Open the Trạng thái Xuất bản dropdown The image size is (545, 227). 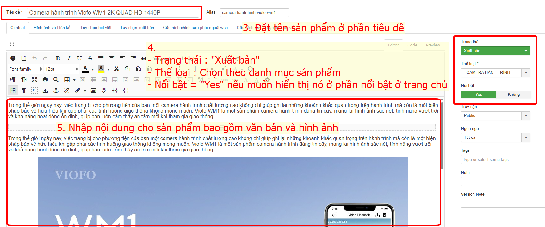click(495, 51)
